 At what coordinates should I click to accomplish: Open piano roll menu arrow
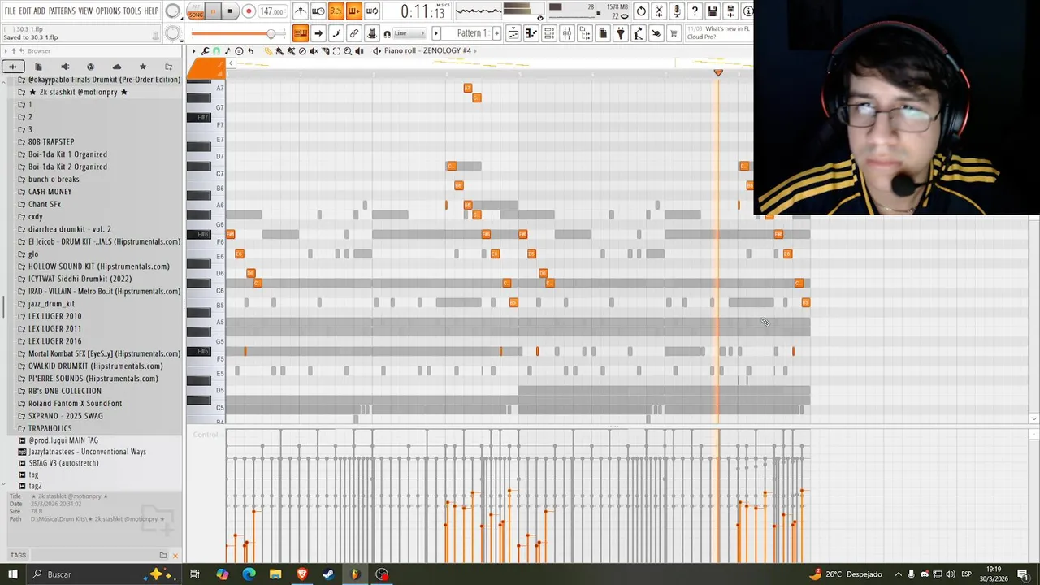tap(193, 51)
